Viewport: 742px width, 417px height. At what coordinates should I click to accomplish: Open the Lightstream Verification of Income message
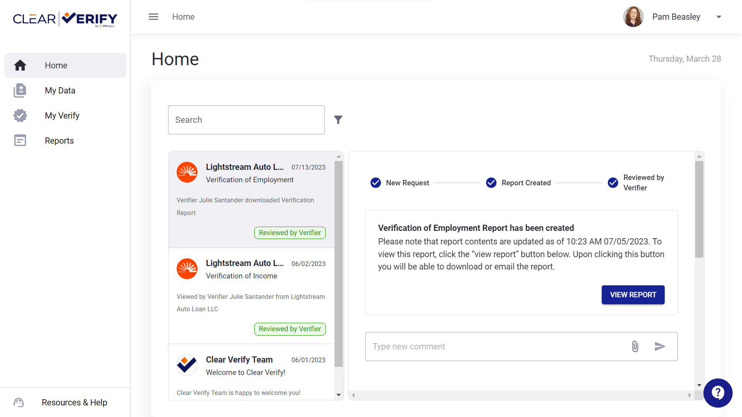(x=251, y=296)
